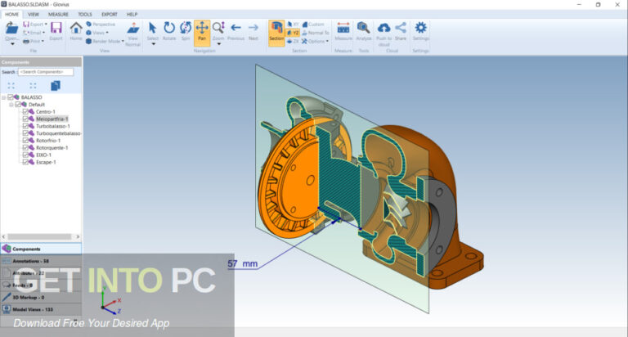Screen dimensions: 628x337
Task: Toggle the Meiopartfria-1 checkbox
Action: 25,119
